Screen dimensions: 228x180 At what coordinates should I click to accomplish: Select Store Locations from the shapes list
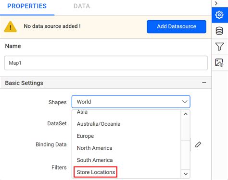(x=96, y=172)
